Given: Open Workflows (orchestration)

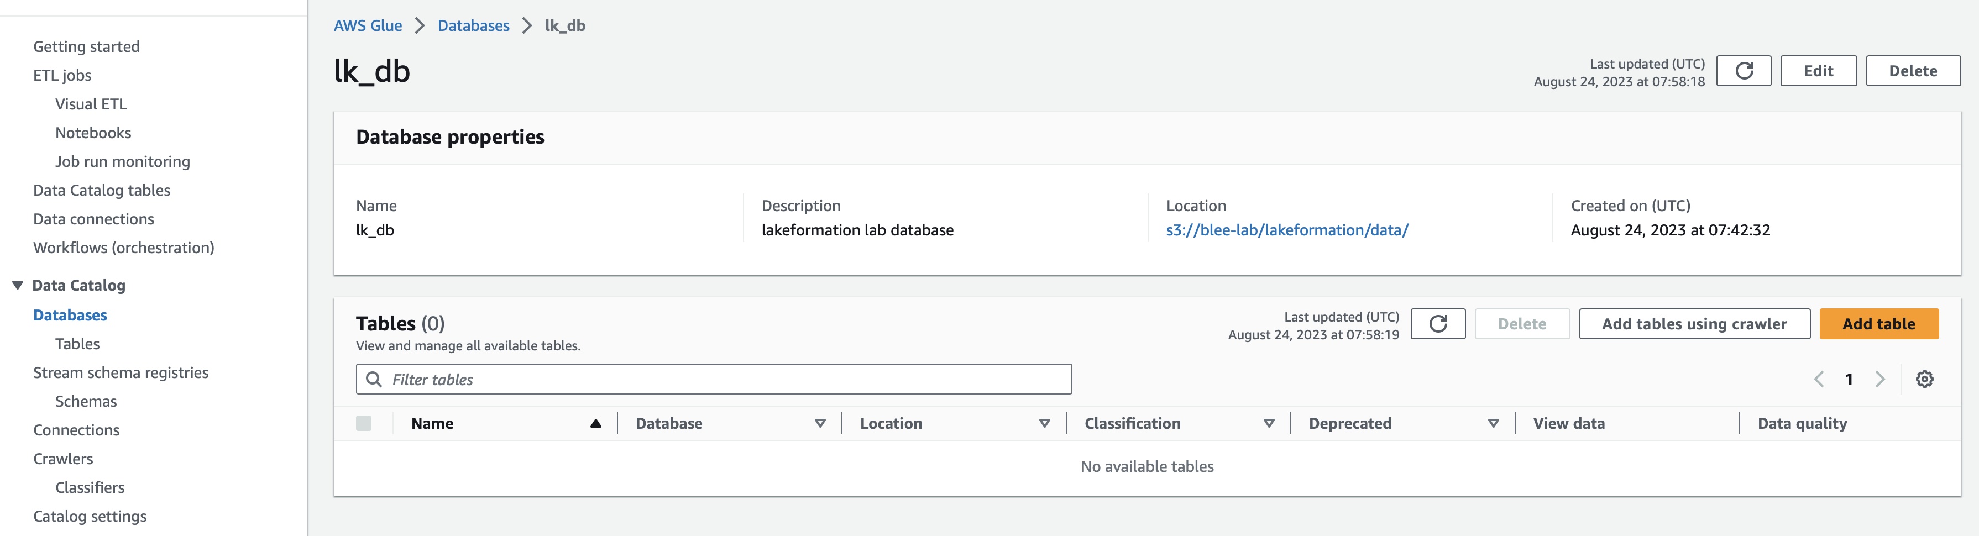Looking at the screenshot, I should pos(124,248).
